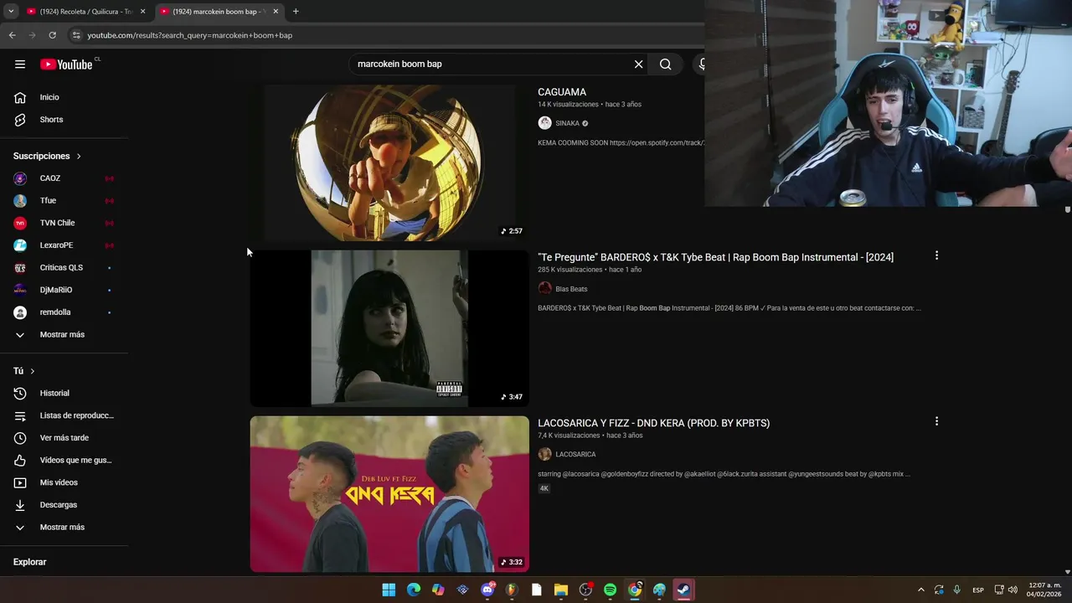This screenshot has width=1072, height=603.
Task: Open the taskbar volume control
Action: tap(1013, 590)
